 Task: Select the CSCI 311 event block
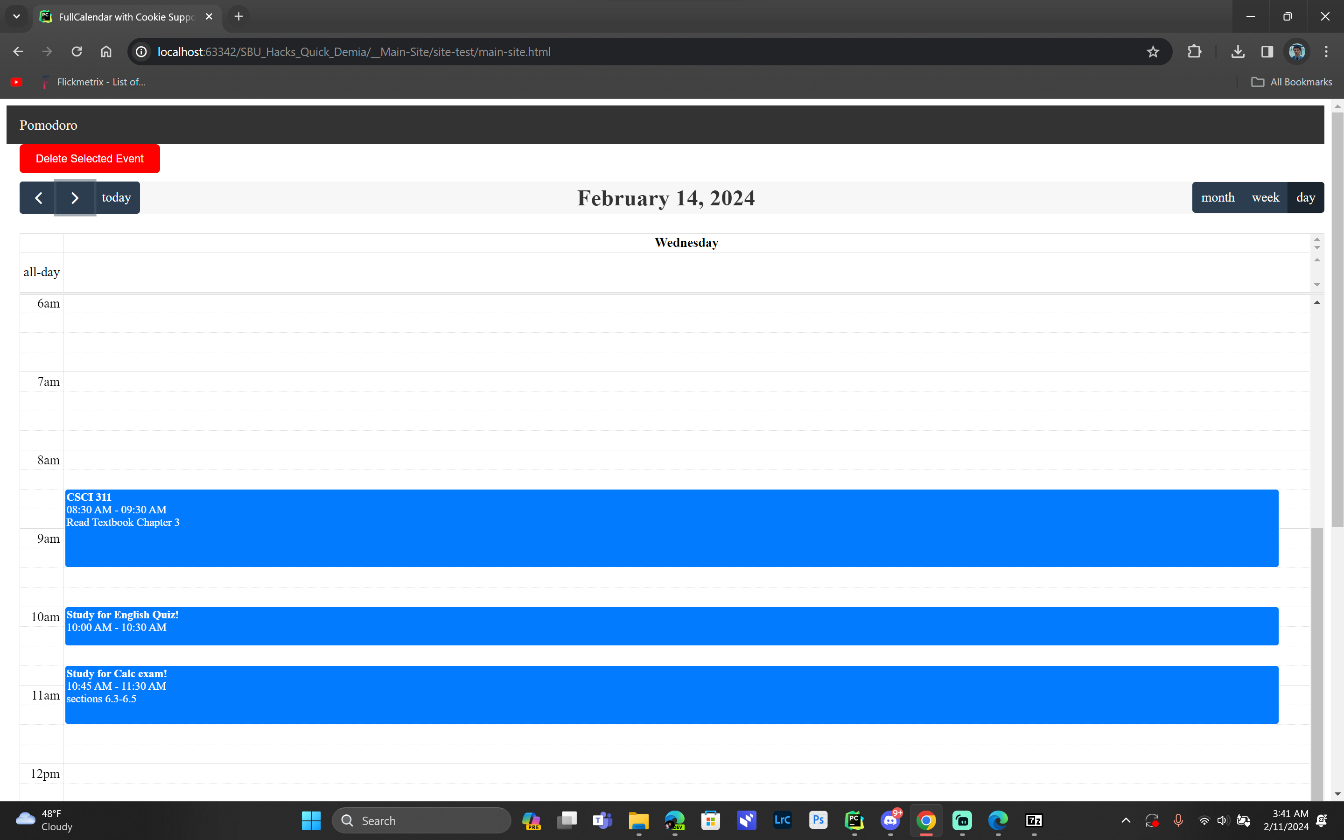point(671,528)
